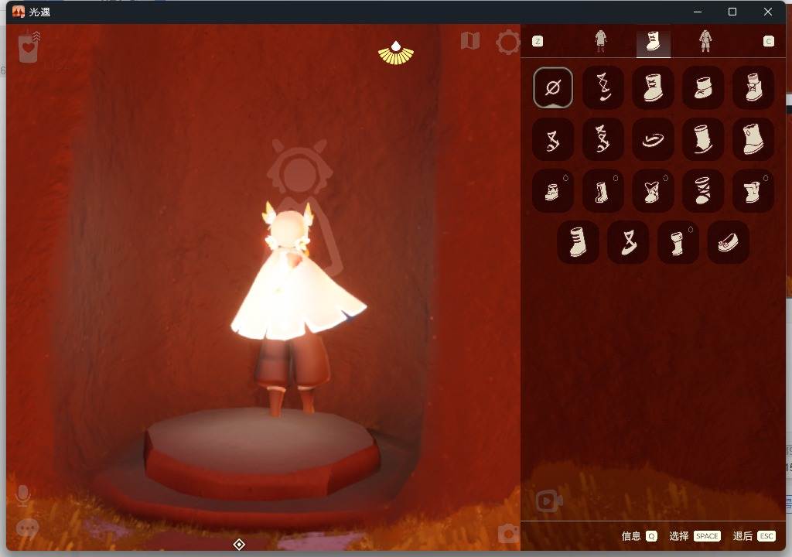Close the 光遇 game window
This screenshot has width=792, height=557.
[x=768, y=12]
